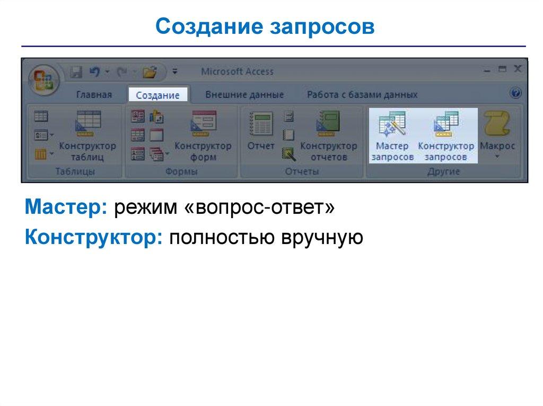543x406 pixels.
Task: Open Конструктор форм form designer
Action: point(203,135)
